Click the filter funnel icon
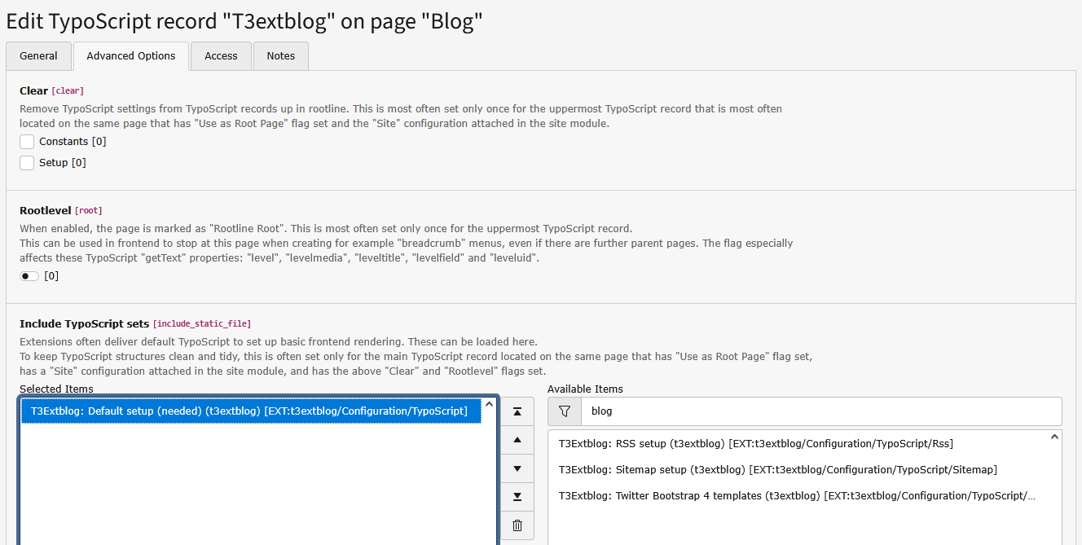 click(564, 411)
